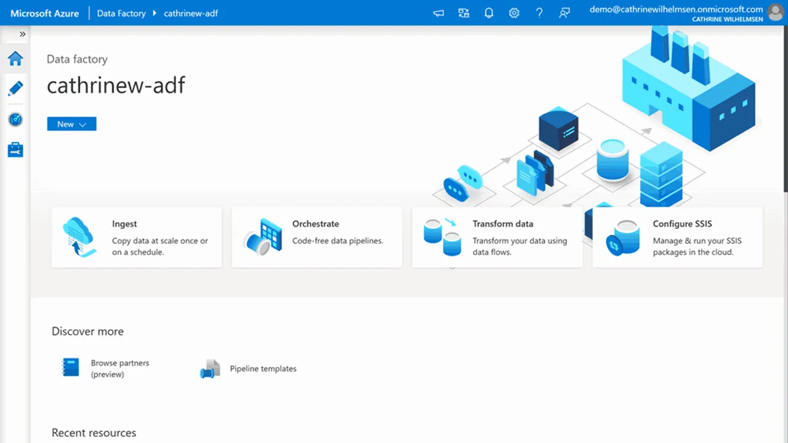Click the Browse partners notebook icon
The width and height of the screenshot is (788, 443).
pos(71,367)
